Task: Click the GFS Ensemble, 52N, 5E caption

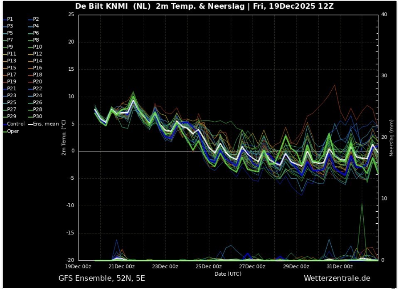Action: click(102, 278)
